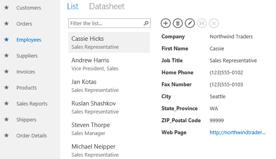Click the Northwind Traders company value
The image size is (276, 159).
[x=231, y=37]
